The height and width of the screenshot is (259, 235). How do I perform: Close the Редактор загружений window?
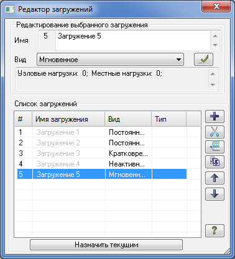click(x=216, y=6)
